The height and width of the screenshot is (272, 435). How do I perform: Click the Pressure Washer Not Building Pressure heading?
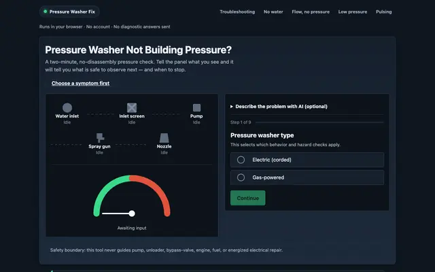138,50
